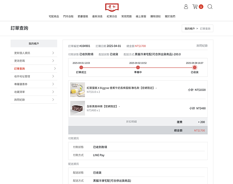The image size is (233, 184).
Task: Click banana milk cake product thumbnail
Action: (x=78, y=90)
